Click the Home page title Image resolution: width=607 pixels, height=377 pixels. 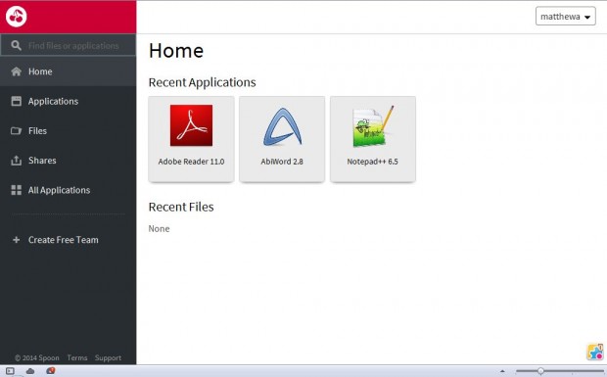[x=176, y=51]
